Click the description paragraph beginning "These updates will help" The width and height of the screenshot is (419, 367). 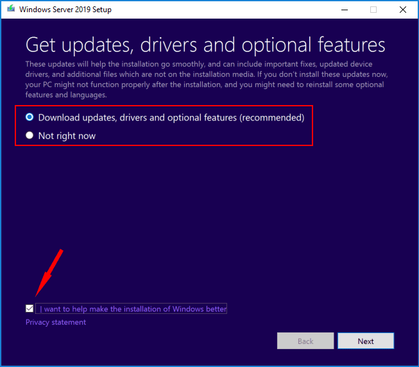(x=207, y=79)
